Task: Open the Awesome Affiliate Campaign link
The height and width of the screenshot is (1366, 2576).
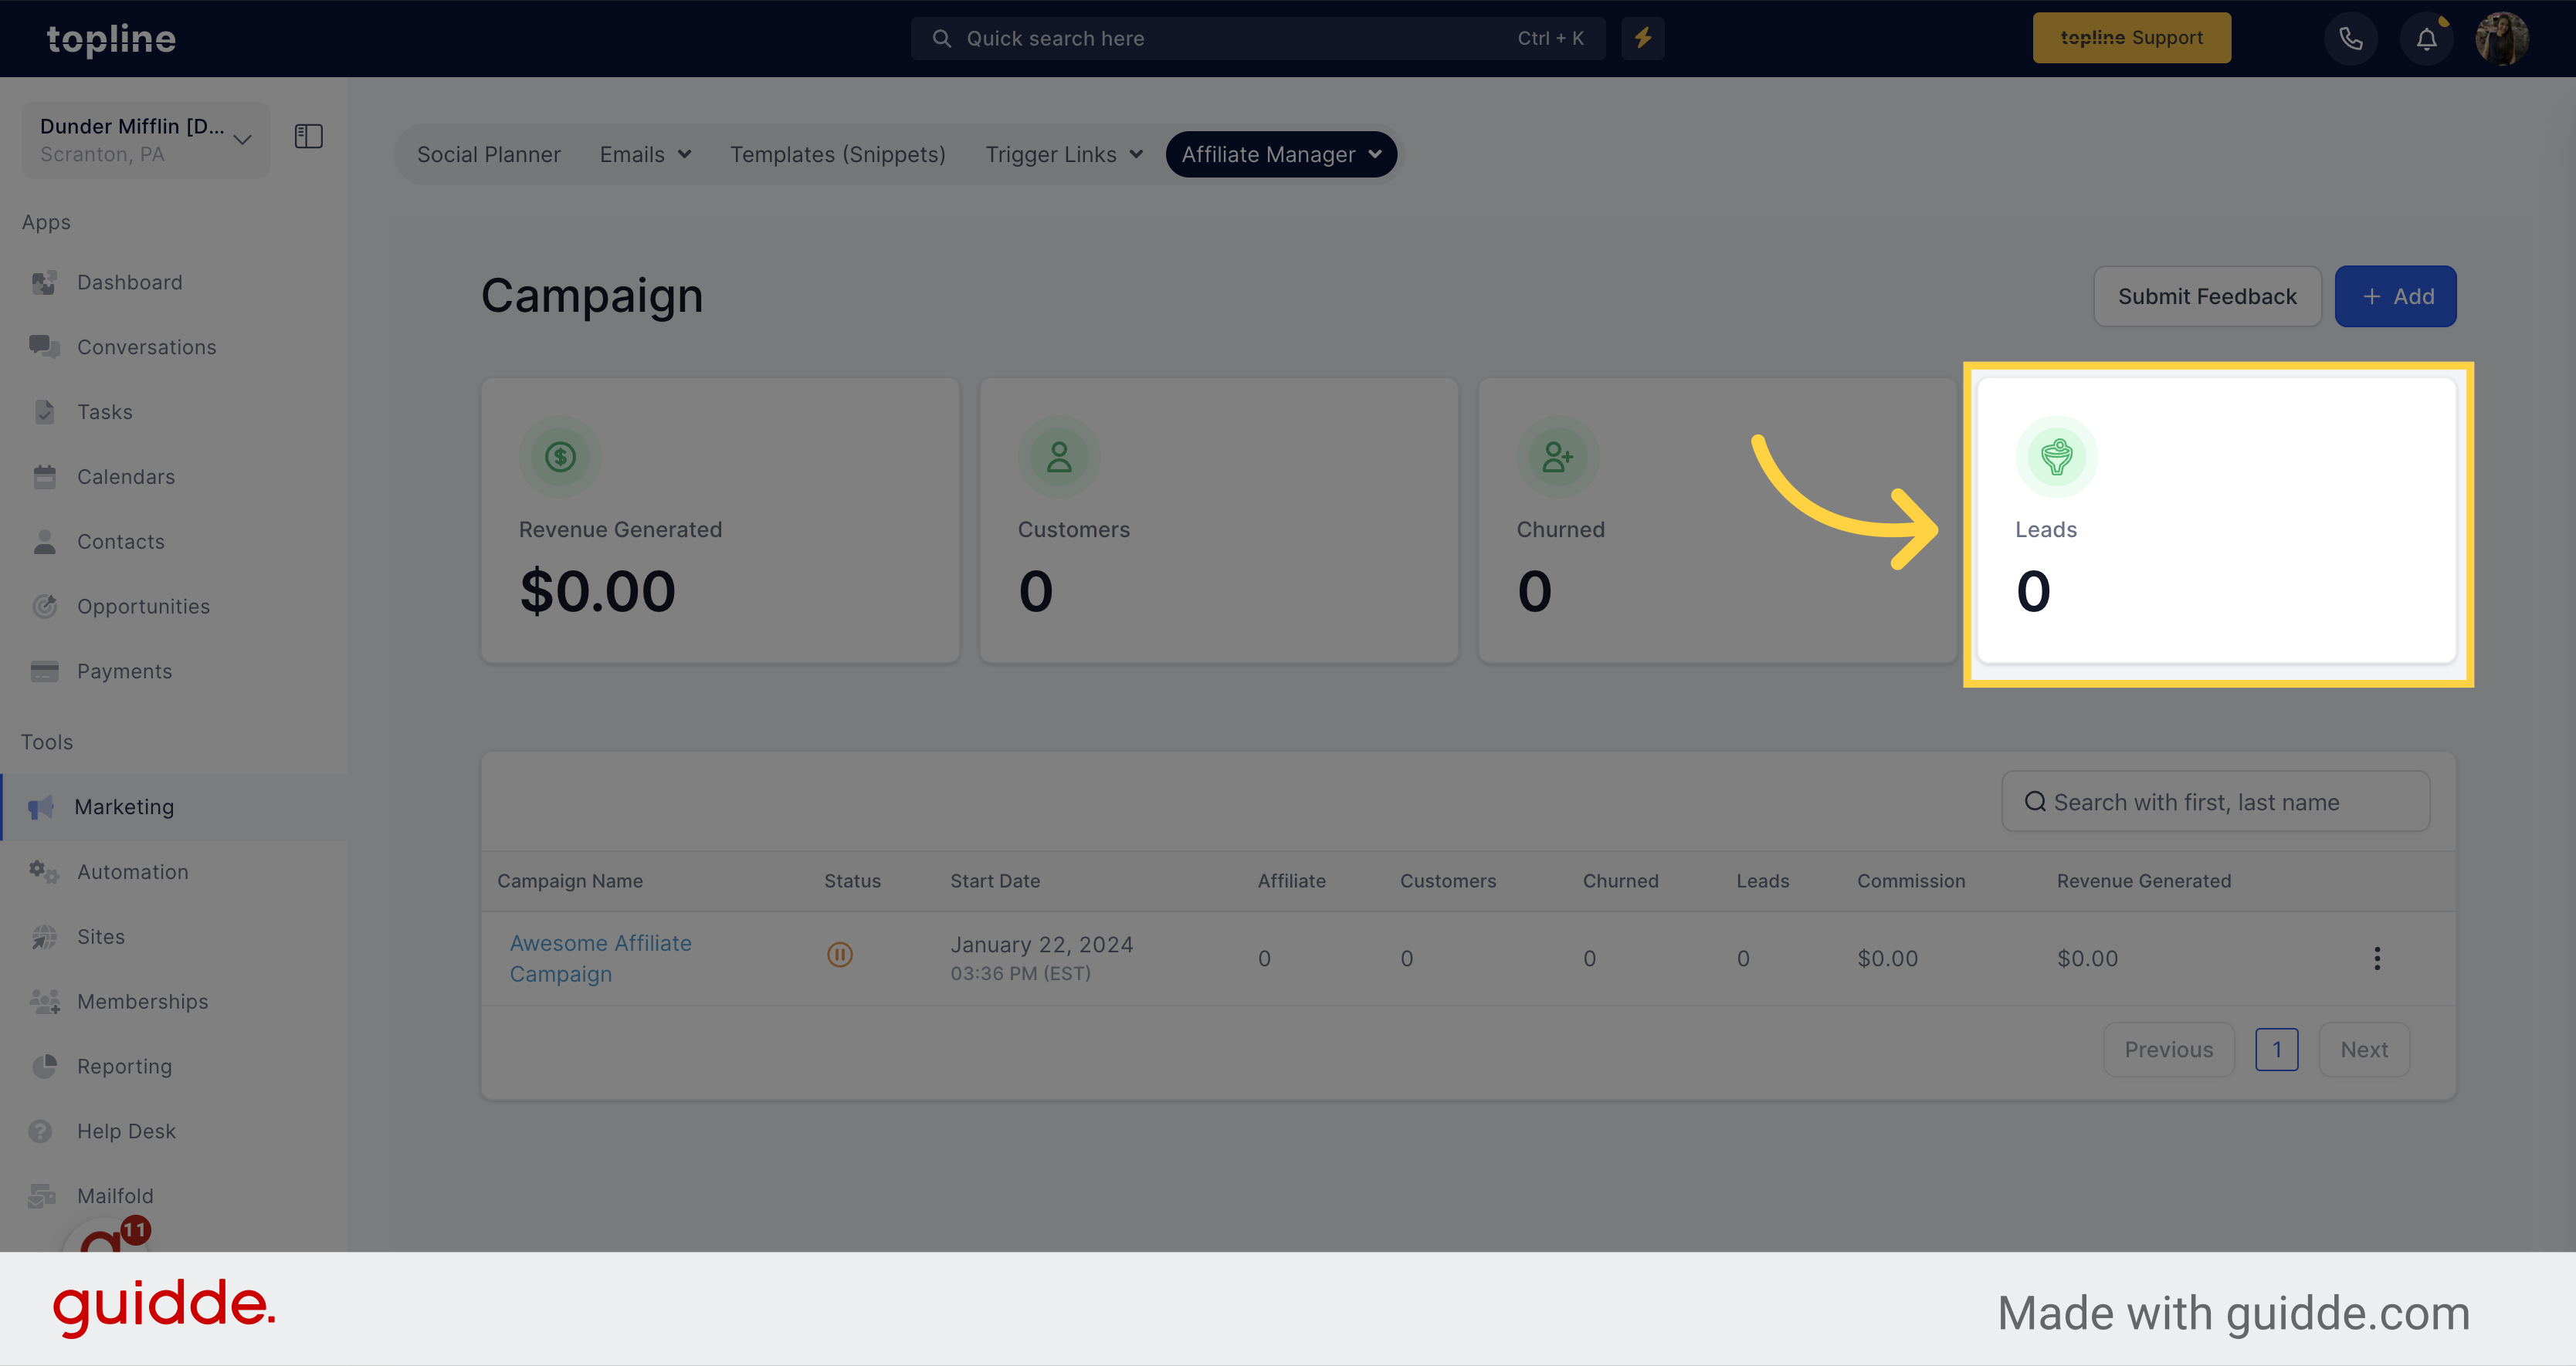Action: 600,959
